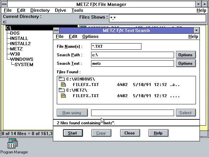209x157 pixels.
Task: Click the METZ F/X File Manager title bar
Action: point(101,4)
